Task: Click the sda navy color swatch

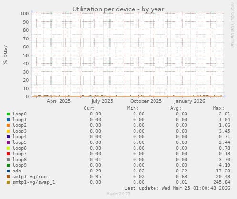Action: (8, 171)
